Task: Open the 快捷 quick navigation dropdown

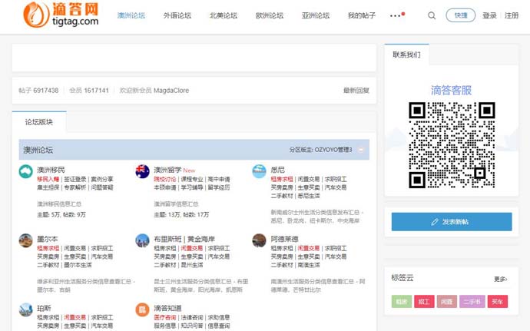Action: click(460, 15)
